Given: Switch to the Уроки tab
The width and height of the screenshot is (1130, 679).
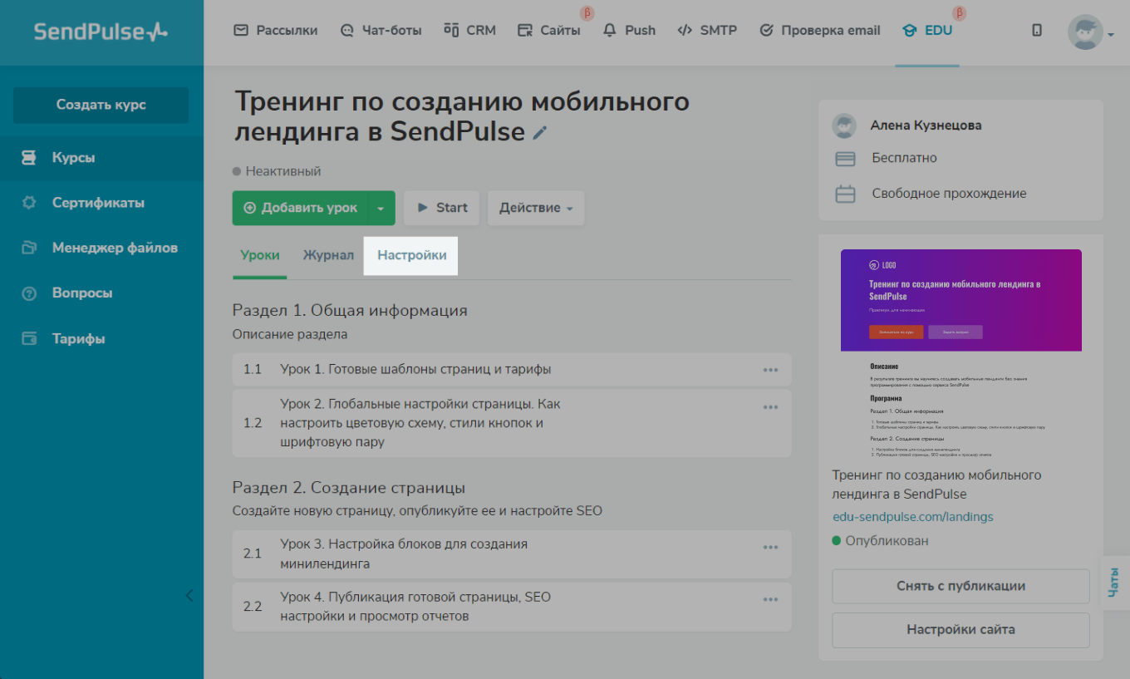Looking at the screenshot, I should tap(260, 255).
